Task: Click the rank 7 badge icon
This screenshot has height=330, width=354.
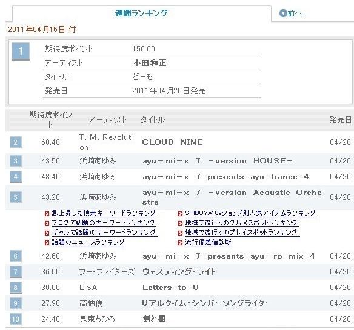Action: point(16,272)
